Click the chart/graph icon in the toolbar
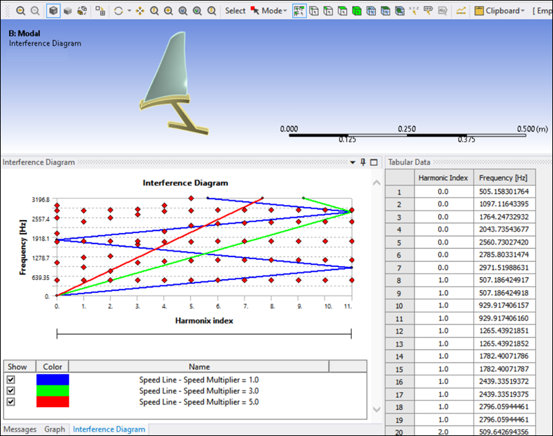The image size is (553, 436). 461,11
